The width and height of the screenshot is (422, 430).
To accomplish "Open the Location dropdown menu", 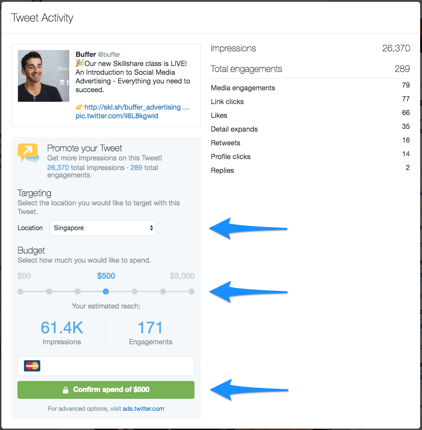I will (103, 228).
